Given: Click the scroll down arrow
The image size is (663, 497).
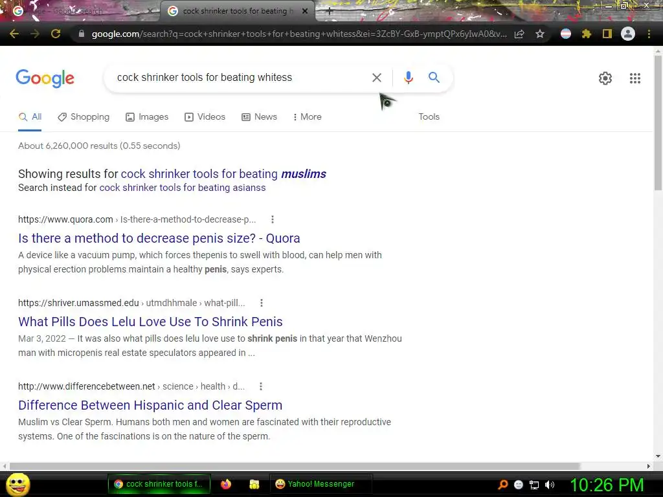Looking at the screenshot, I should click(x=658, y=456).
